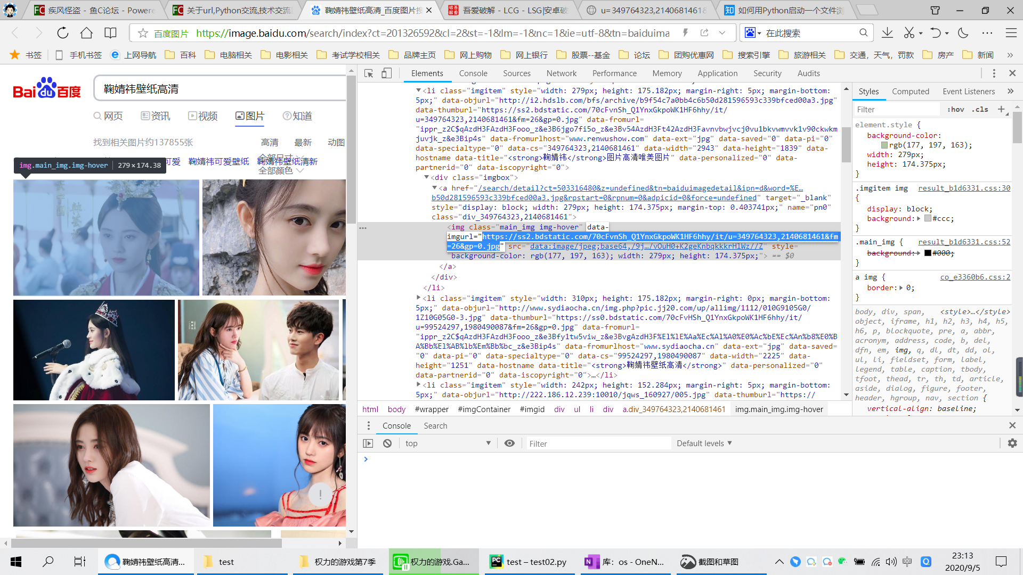Screen dimensions: 1023x575
Task: Show the console sidebar icon
Action: [368, 443]
